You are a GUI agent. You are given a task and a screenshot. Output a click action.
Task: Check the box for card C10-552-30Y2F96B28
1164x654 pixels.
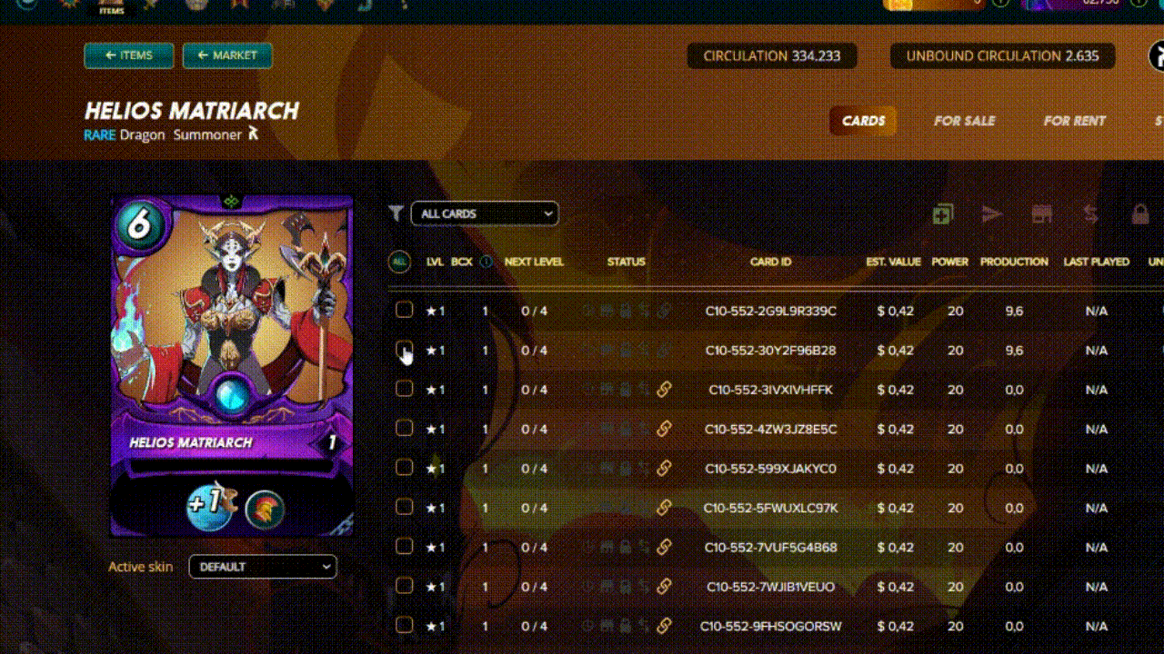coord(404,350)
